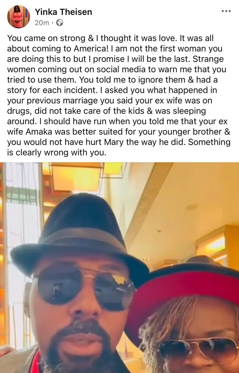The width and height of the screenshot is (239, 373).
Task: Click first line "You came on strong"
Action: [x=46, y=38]
